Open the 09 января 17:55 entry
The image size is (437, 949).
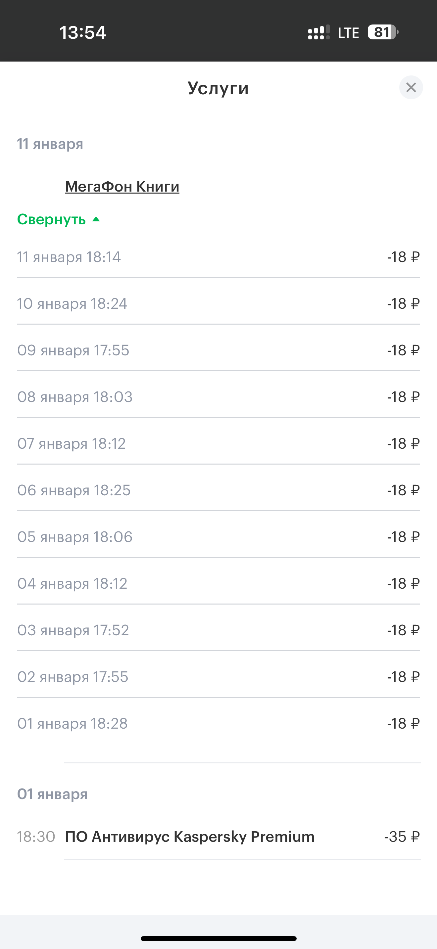click(x=218, y=350)
